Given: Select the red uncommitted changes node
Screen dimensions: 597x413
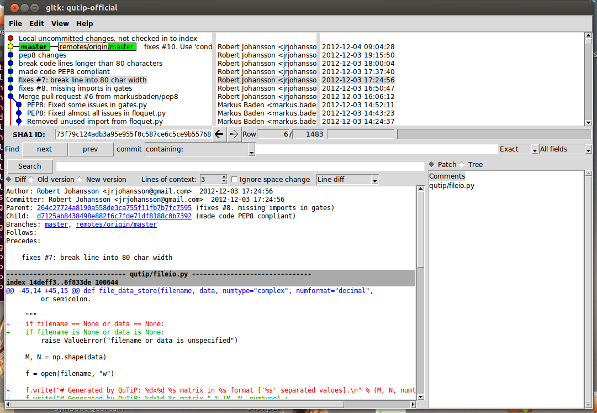Looking at the screenshot, I should click(10, 38).
